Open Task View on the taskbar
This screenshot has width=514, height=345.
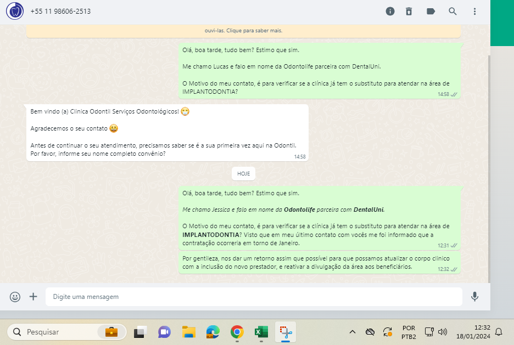point(140,332)
